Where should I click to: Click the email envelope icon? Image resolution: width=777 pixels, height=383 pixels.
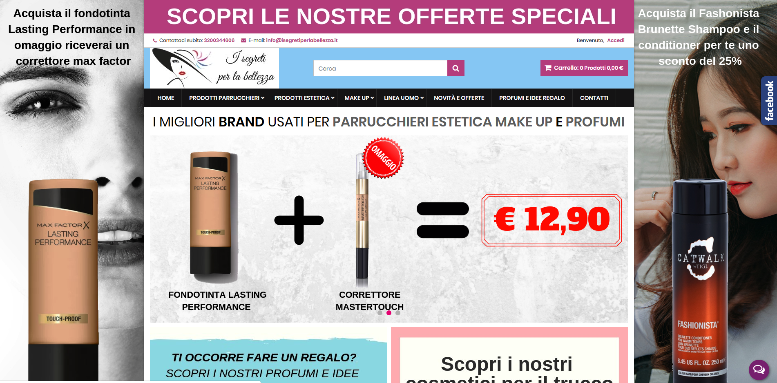(243, 40)
